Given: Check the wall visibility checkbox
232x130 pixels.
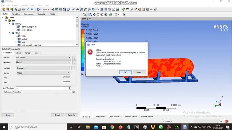Looking at the screenshot, I should (x=17, y=42).
